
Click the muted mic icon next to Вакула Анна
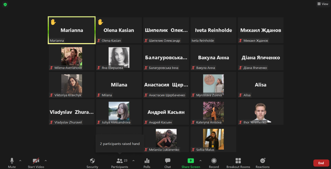pos(193,68)
